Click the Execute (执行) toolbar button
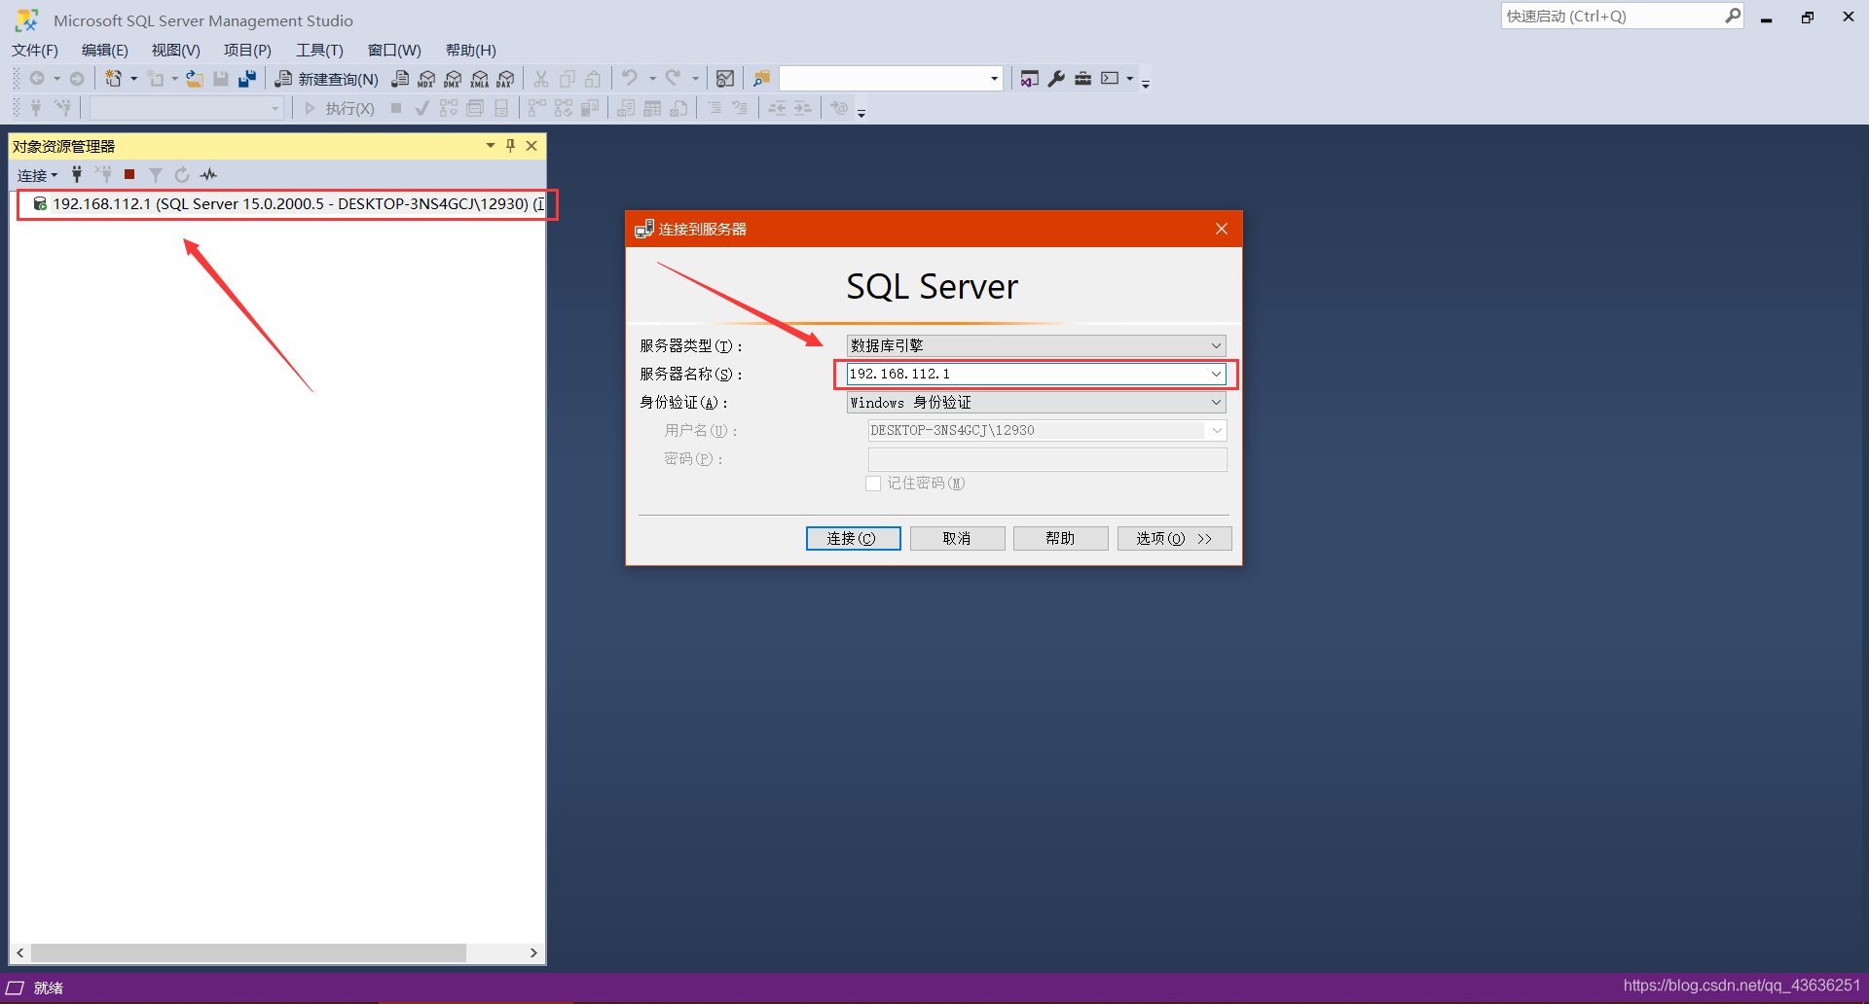This screenshot has height=1004, width=1869. coord(339,108)
